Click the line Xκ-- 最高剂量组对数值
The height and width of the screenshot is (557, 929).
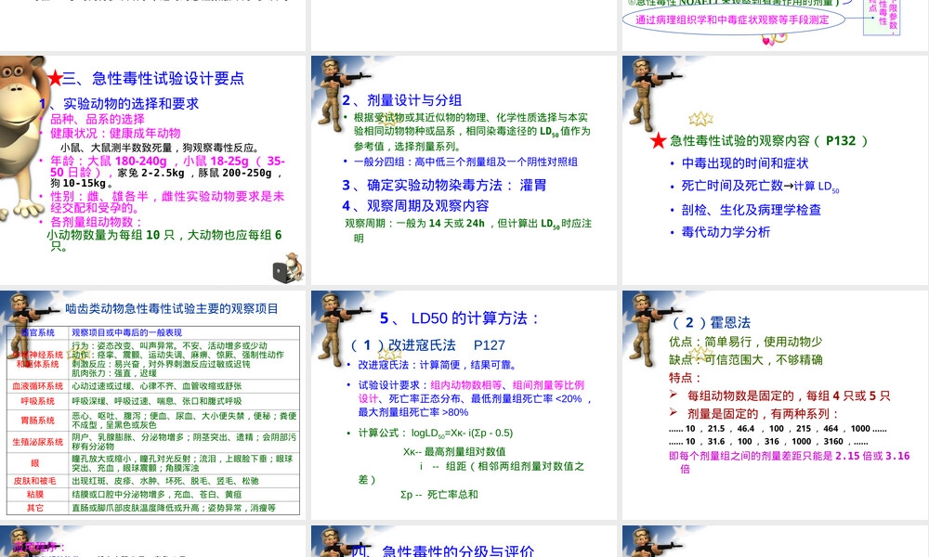point(454,452)
